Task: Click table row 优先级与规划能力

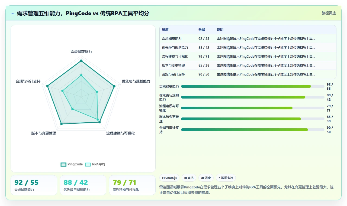Action: coord(248,48)
